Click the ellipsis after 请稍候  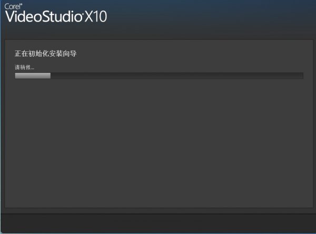coord(33,69)
